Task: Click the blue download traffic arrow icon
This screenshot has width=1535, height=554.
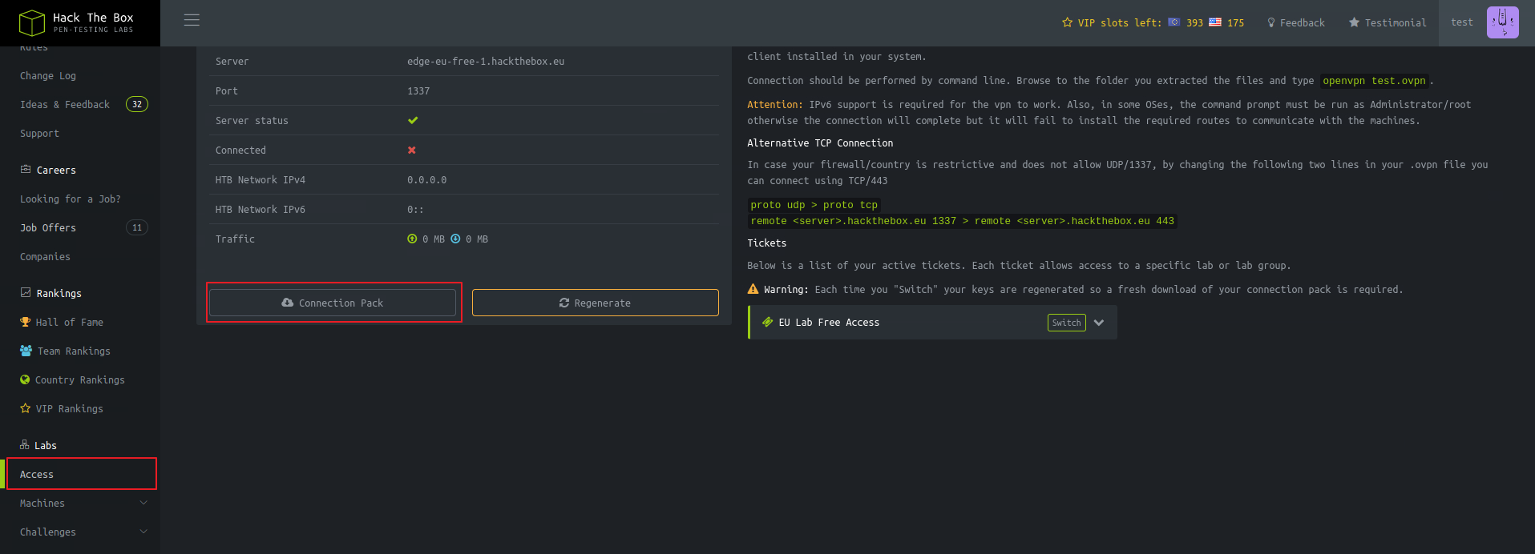Action: coord(455,239)
